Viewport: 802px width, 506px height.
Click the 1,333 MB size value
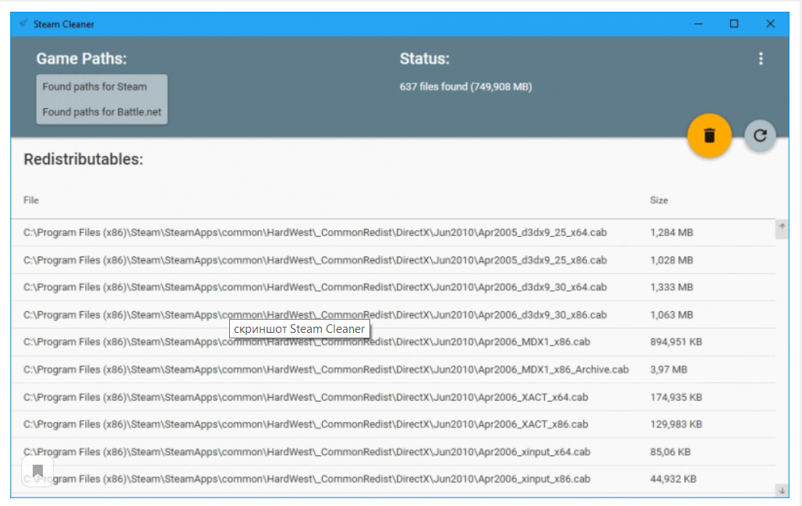tap(671, 287)
